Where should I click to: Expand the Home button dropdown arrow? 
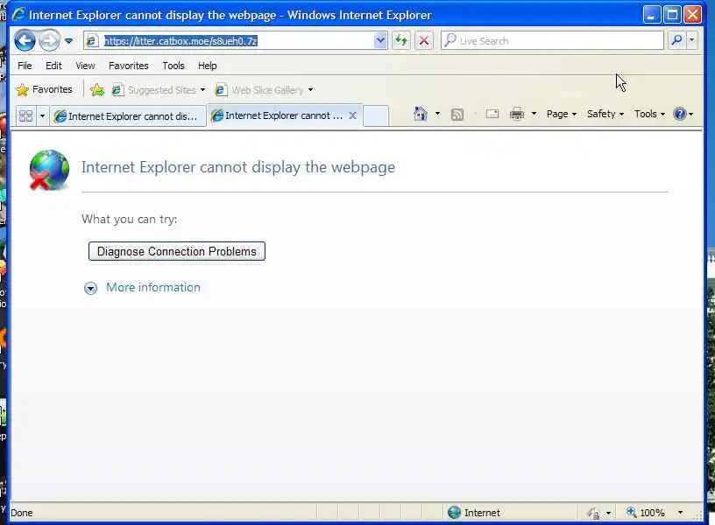click(437, 114)
